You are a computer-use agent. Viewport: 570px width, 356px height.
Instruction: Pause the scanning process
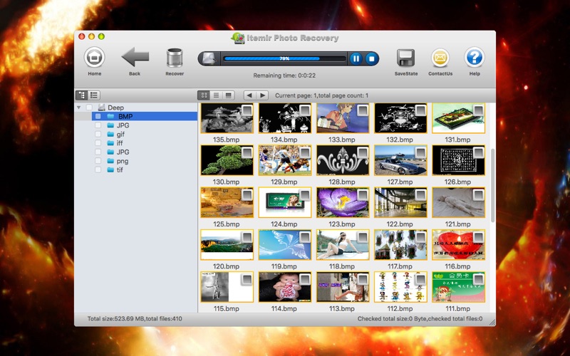pyautogui.click(x=356, y=58)
